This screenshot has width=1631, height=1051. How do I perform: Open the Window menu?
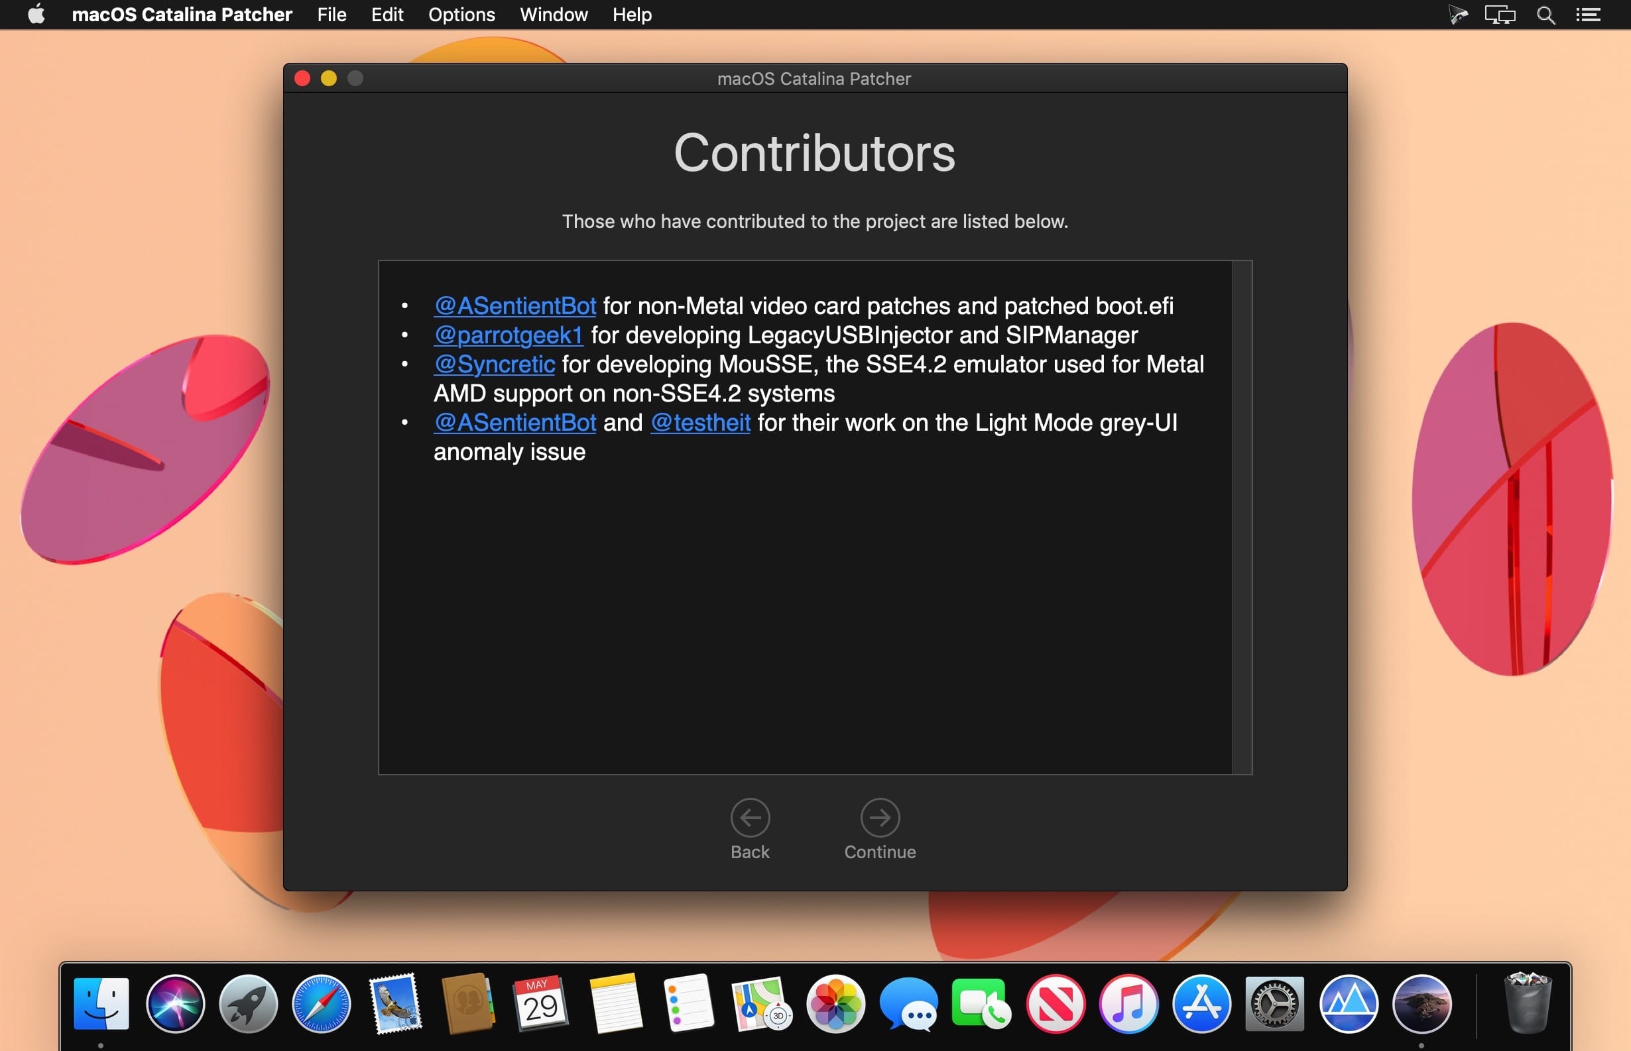tap(554, 15)
